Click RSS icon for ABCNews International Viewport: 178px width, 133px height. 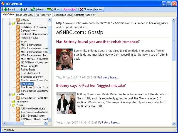18,109
